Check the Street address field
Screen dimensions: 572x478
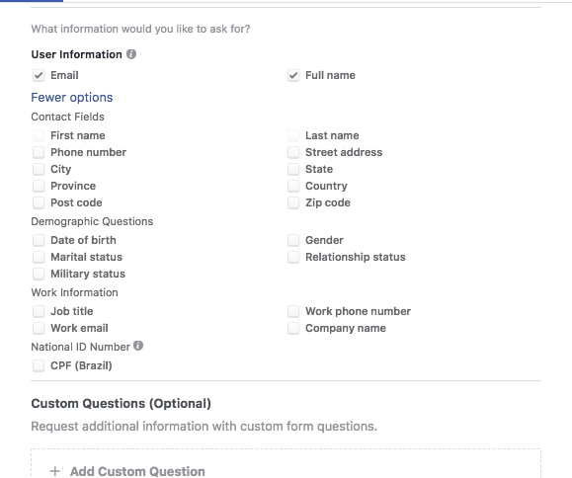[x=293, y=152]
